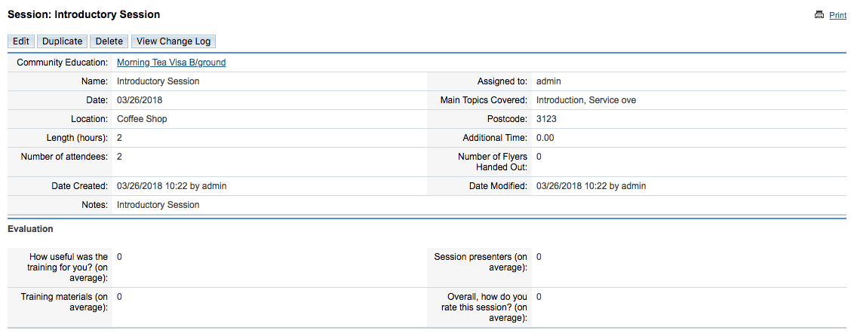
Task: Click the Notes field text
Action: (158, 205)
